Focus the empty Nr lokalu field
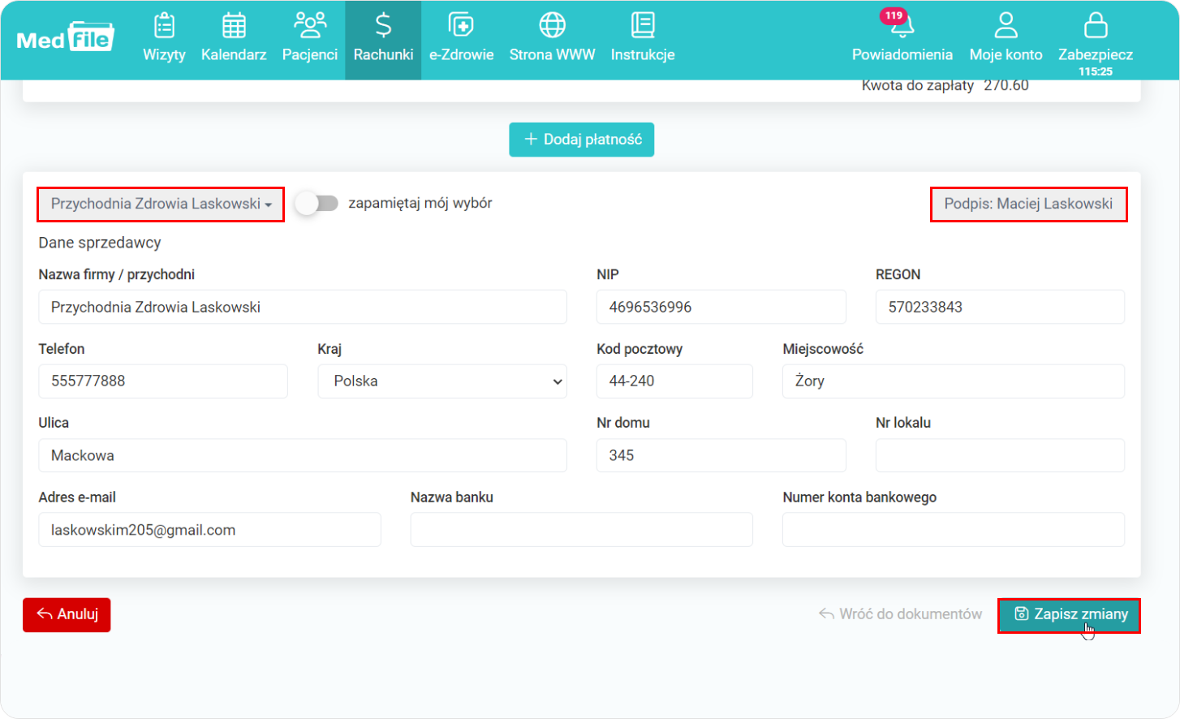This screenshot has width=1180, height=719. pyautogui.click(x=1000, y=455)
